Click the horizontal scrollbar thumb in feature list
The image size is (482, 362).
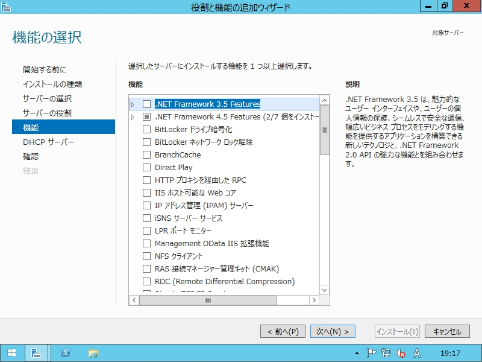pos(208,300)
